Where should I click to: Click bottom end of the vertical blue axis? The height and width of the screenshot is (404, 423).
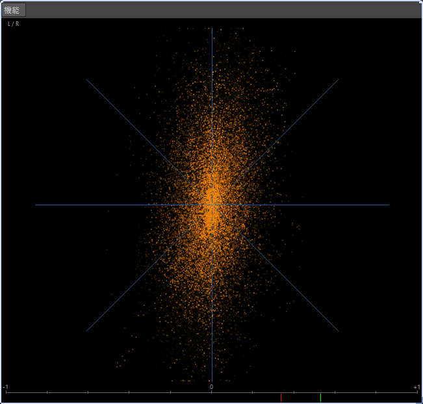tap(212, 381)
